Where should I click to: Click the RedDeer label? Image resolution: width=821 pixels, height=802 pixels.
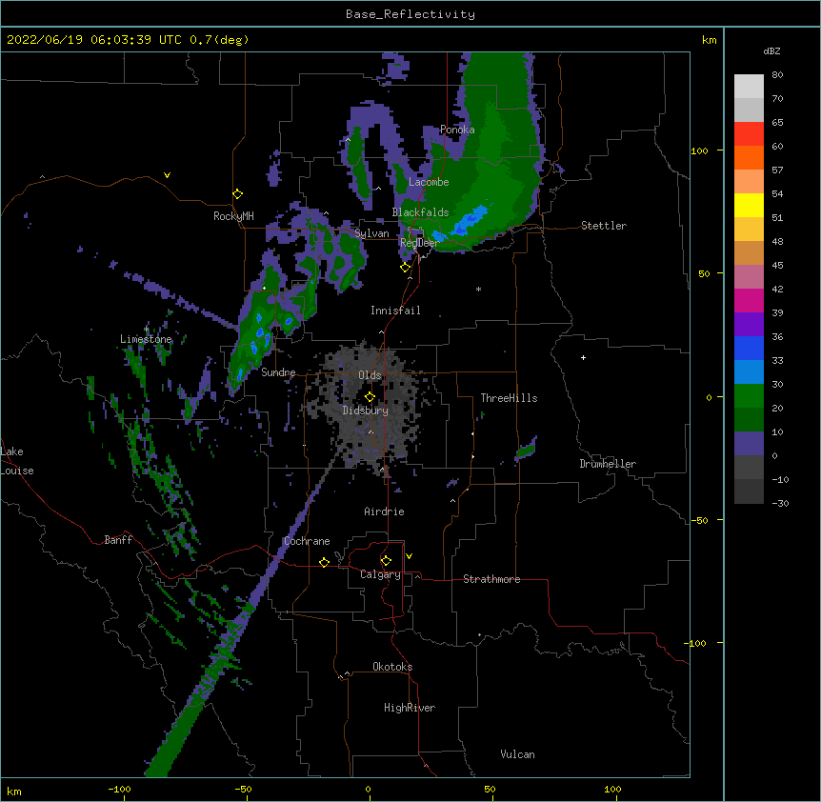[x=419, y=243]
